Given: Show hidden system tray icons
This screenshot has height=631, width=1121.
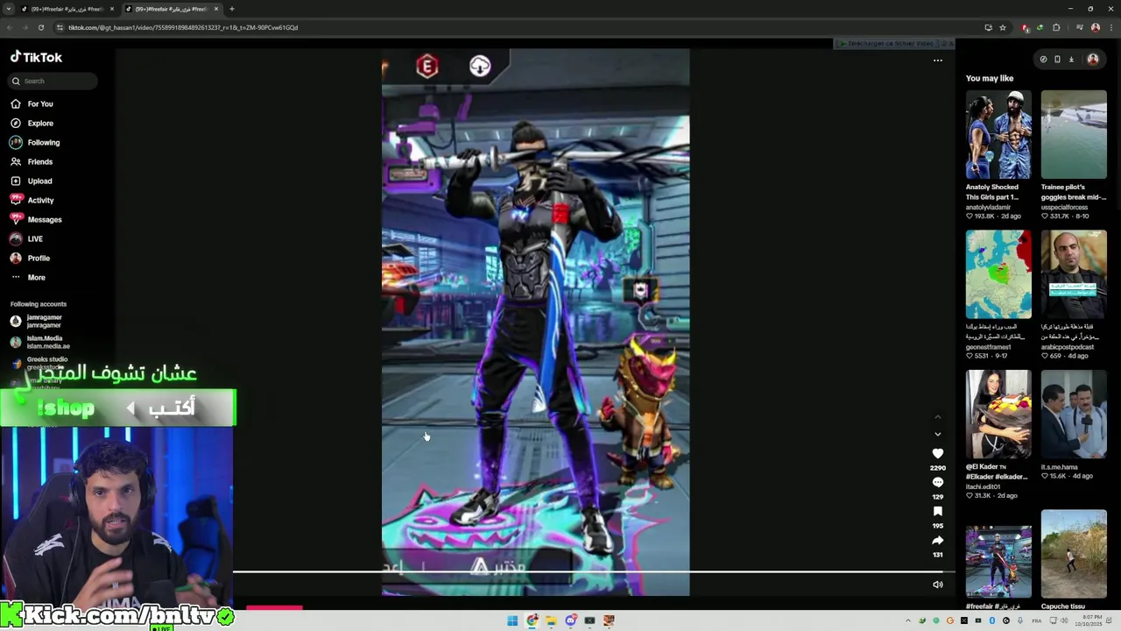Looking at the screenshot, I should pos(907,620).
